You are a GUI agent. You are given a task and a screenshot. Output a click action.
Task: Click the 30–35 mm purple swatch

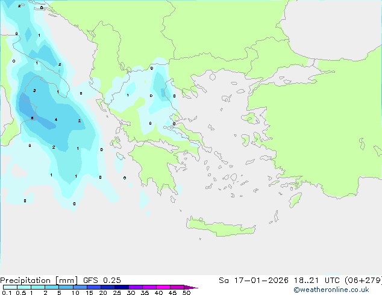[x=135, y=287]
